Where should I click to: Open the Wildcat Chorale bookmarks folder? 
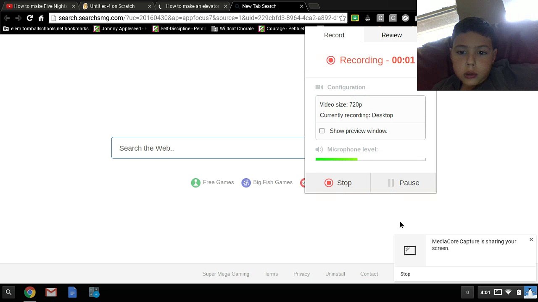[x=233, y=29]
